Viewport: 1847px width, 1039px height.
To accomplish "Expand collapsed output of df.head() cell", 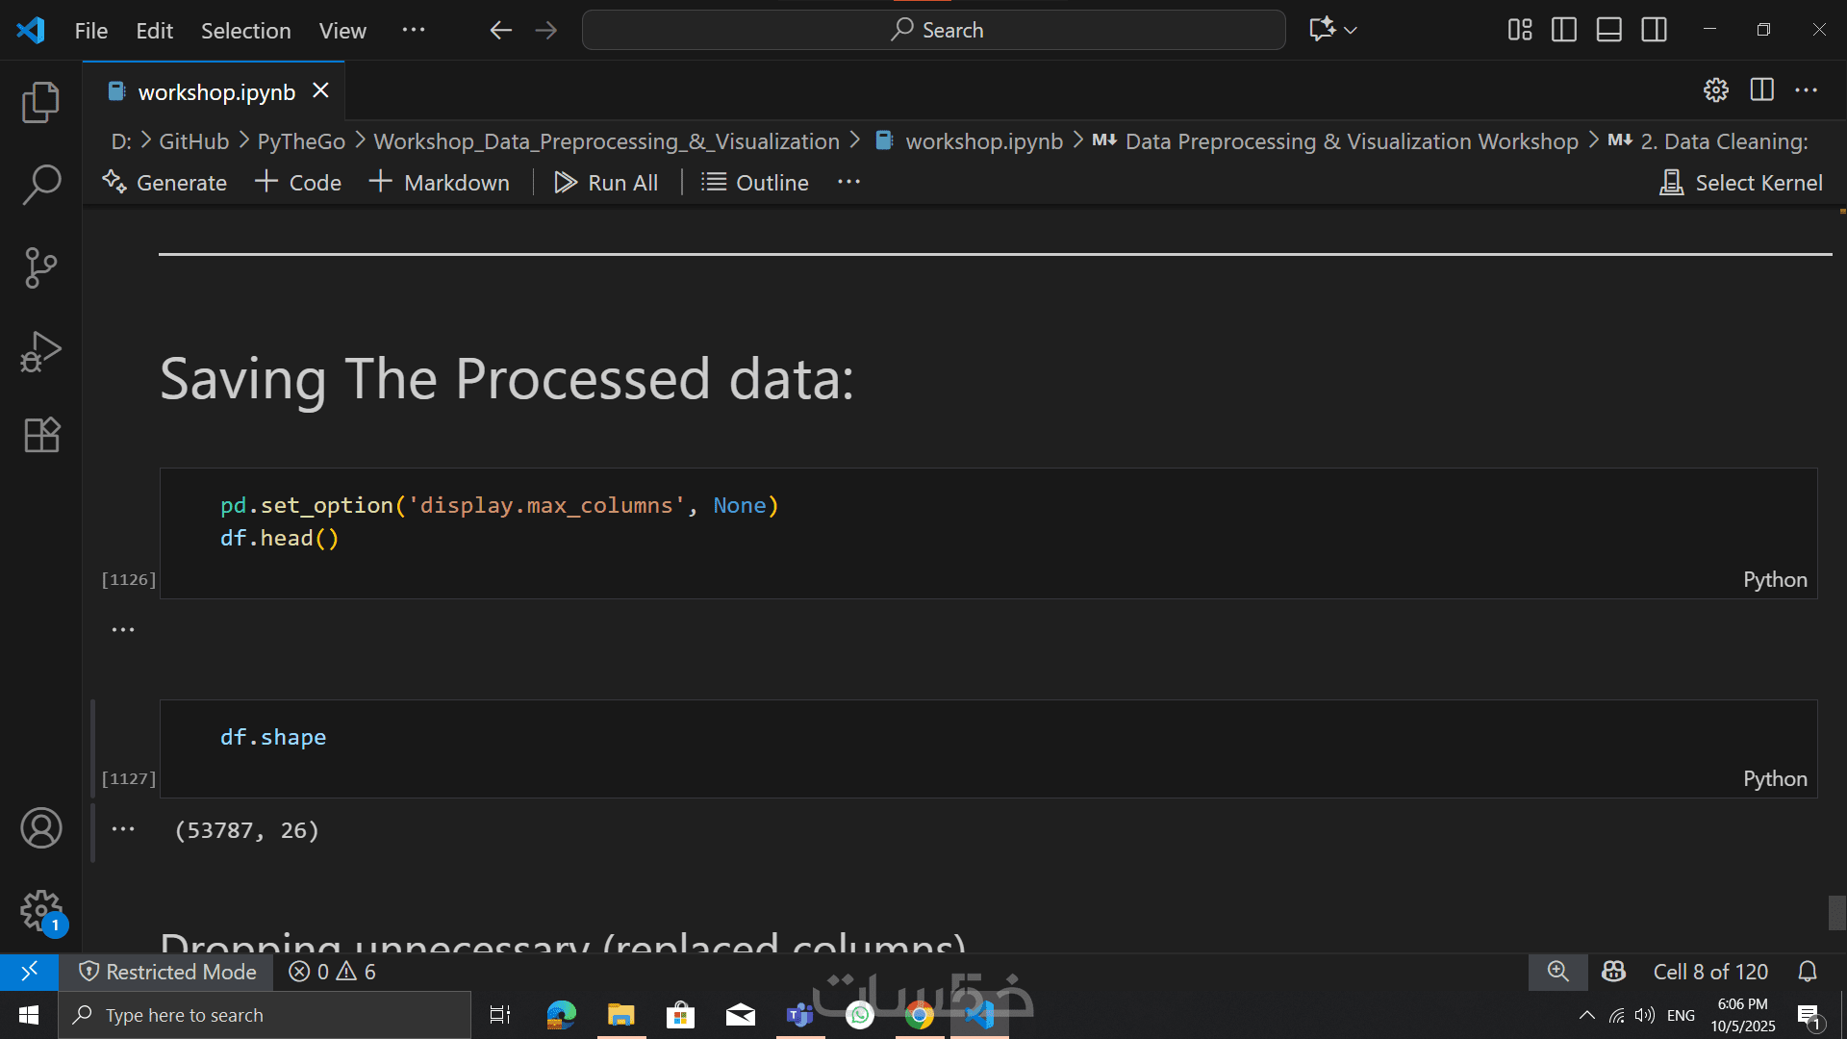I will click(x=123, y=630).
